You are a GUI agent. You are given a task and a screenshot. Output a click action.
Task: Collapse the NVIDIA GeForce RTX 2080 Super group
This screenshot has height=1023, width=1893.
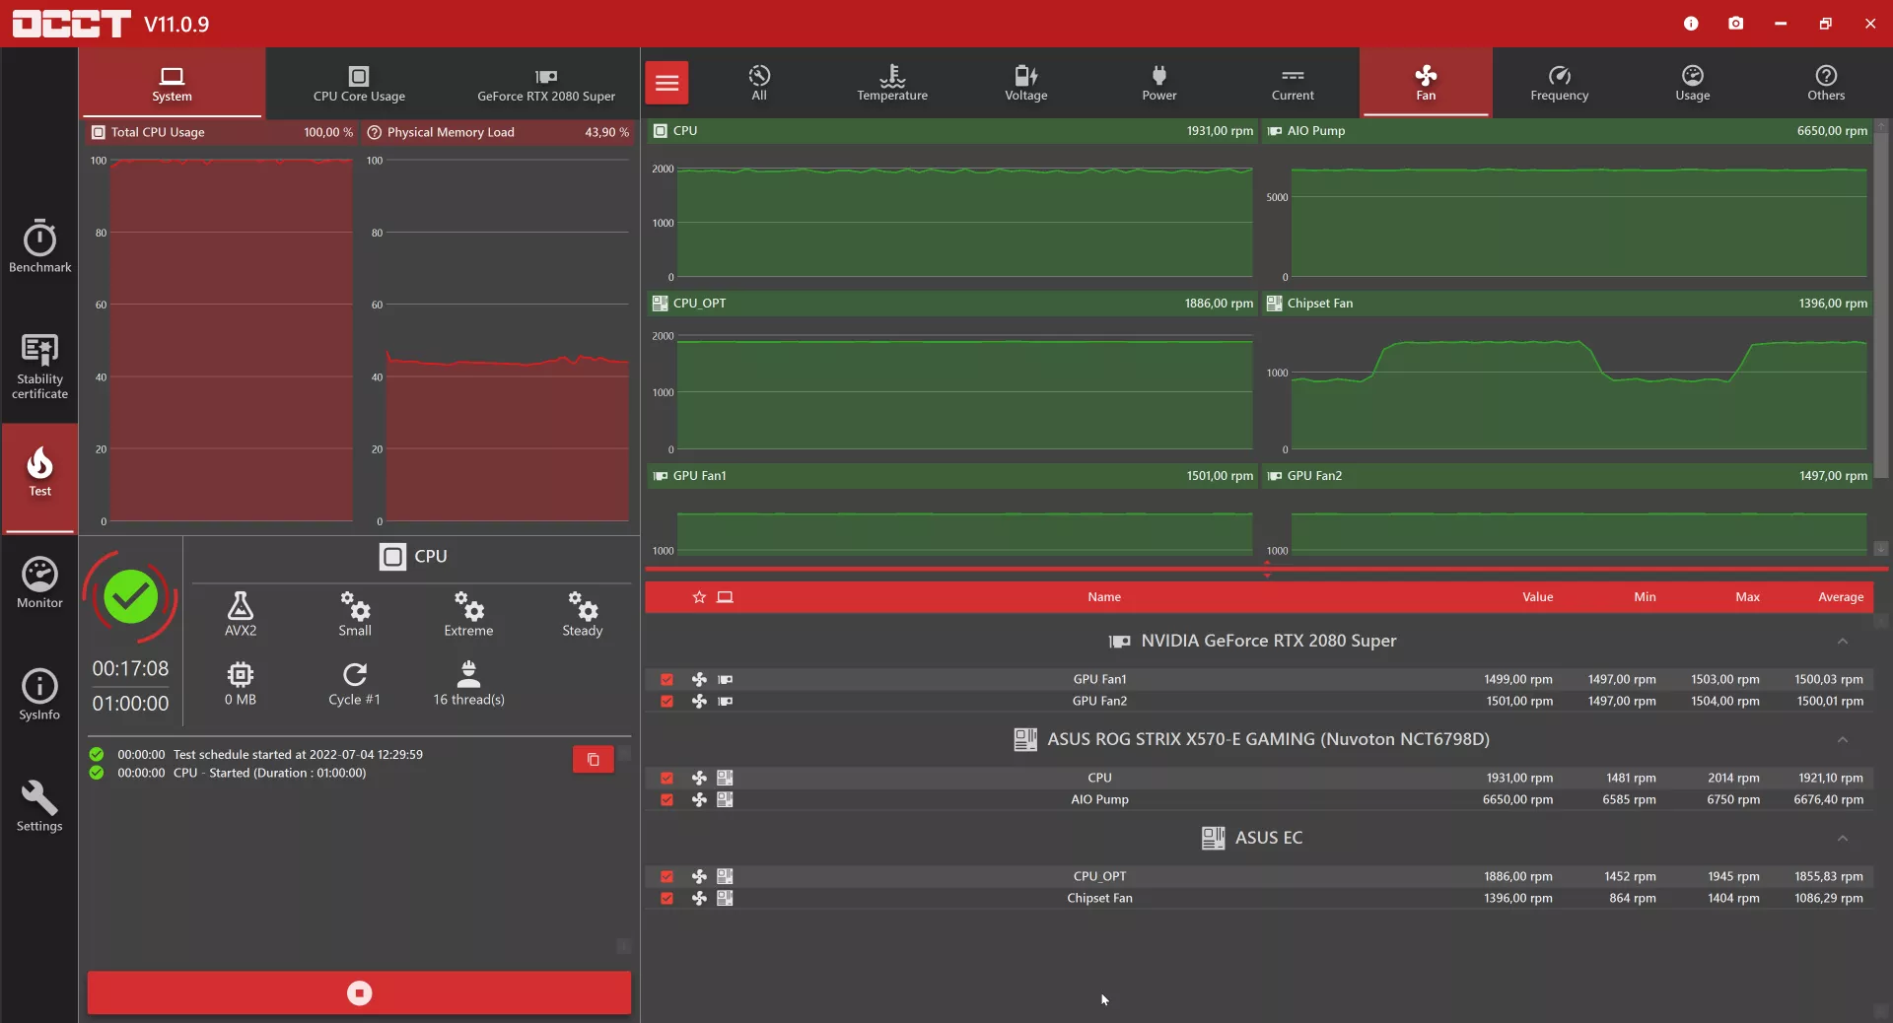1843,642
